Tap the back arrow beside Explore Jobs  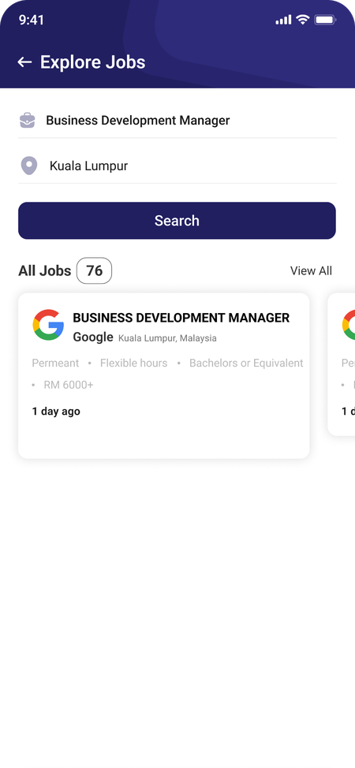coord(24,62)
